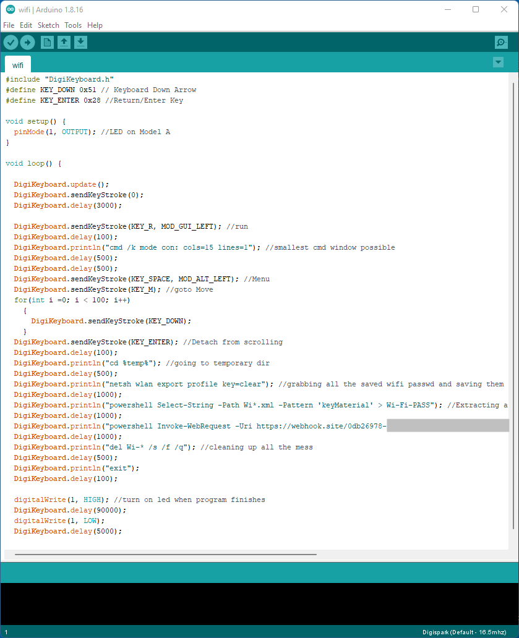Click the "//turn on led when program finishes" comment
Screen dimensions: 519x638
[190, 500]
